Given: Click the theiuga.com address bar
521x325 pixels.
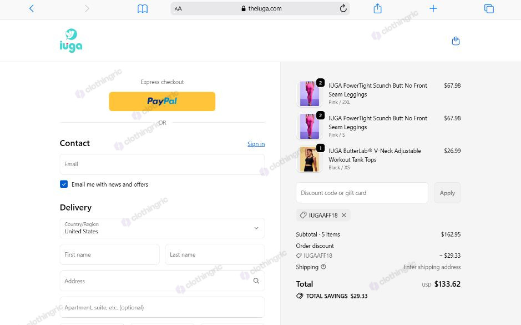Looking at the screenshot, I should pos(260,9).
